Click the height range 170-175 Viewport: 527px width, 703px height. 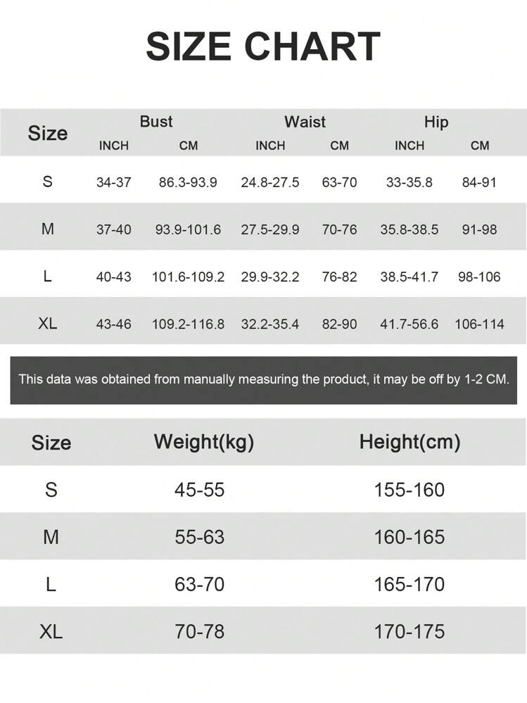click(x=409, y=631)
